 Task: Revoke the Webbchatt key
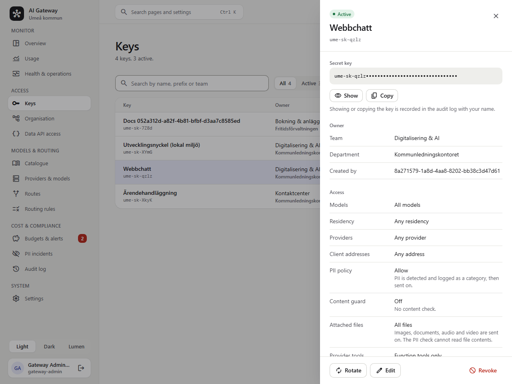click(483, 370)
